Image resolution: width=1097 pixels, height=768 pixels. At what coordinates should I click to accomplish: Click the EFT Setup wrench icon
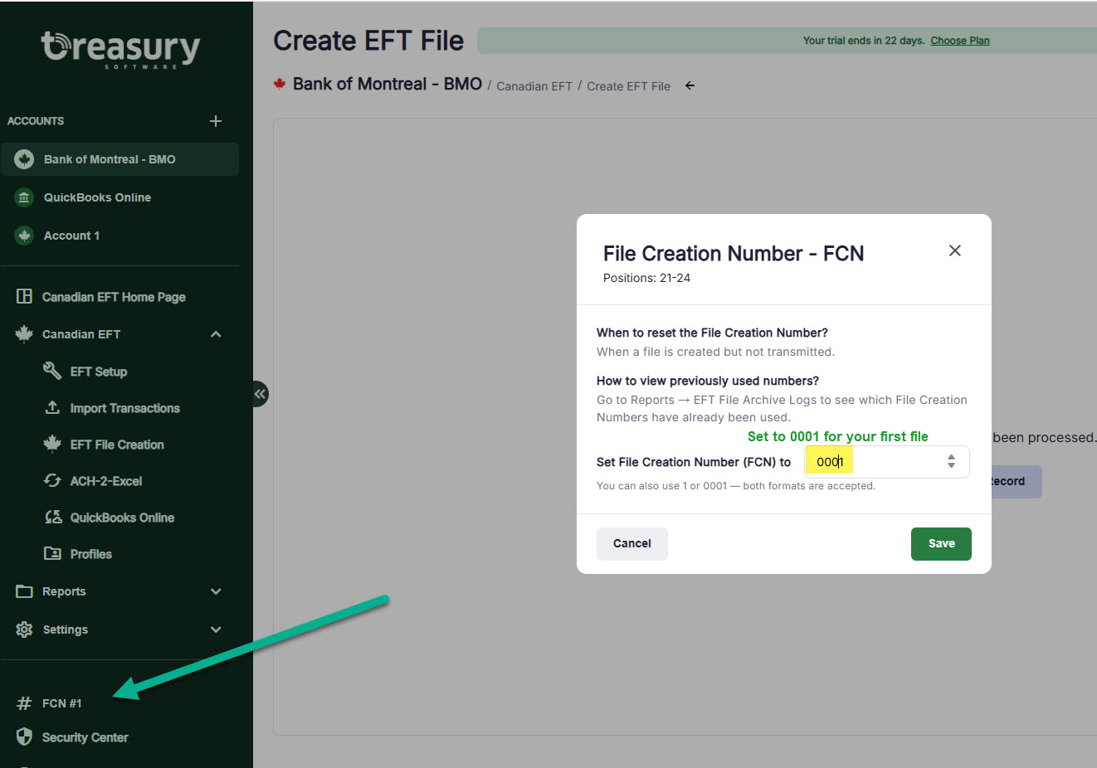click(52, 371)
